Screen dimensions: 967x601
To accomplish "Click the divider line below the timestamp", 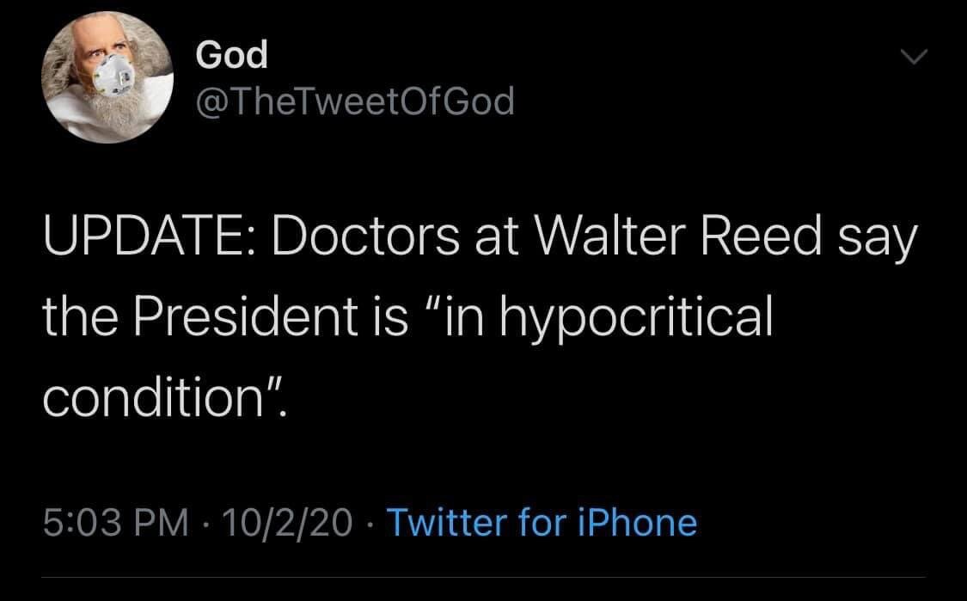I will coord(483,576).
